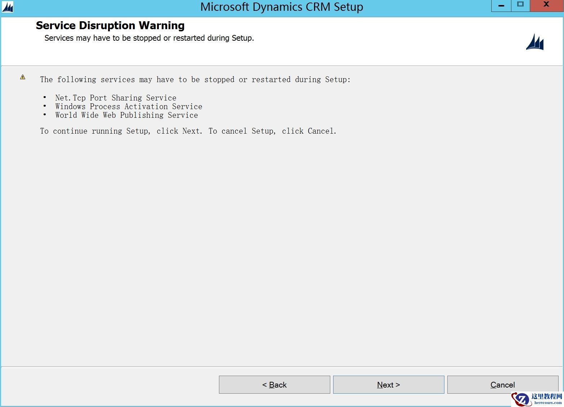This screenshot has width=564, height=407.
Task: Select the World Wide Web Publishing Service line
Action: (126, 115)
